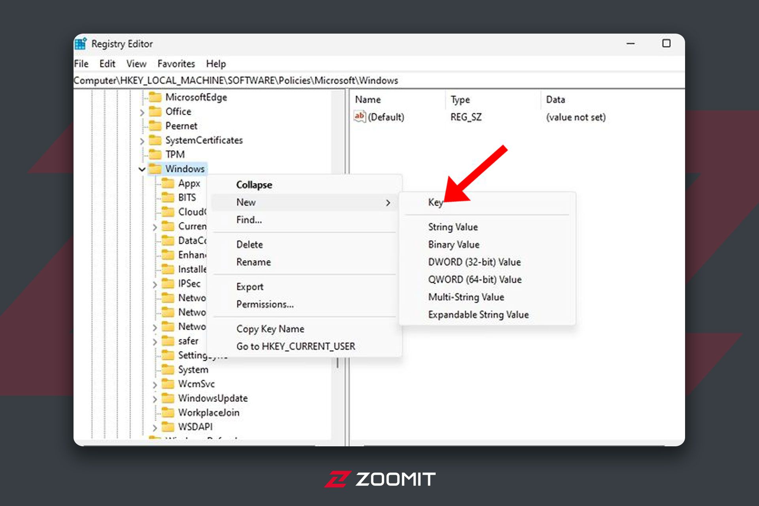Click the Registry Editor app icon

tap(81, 43)
